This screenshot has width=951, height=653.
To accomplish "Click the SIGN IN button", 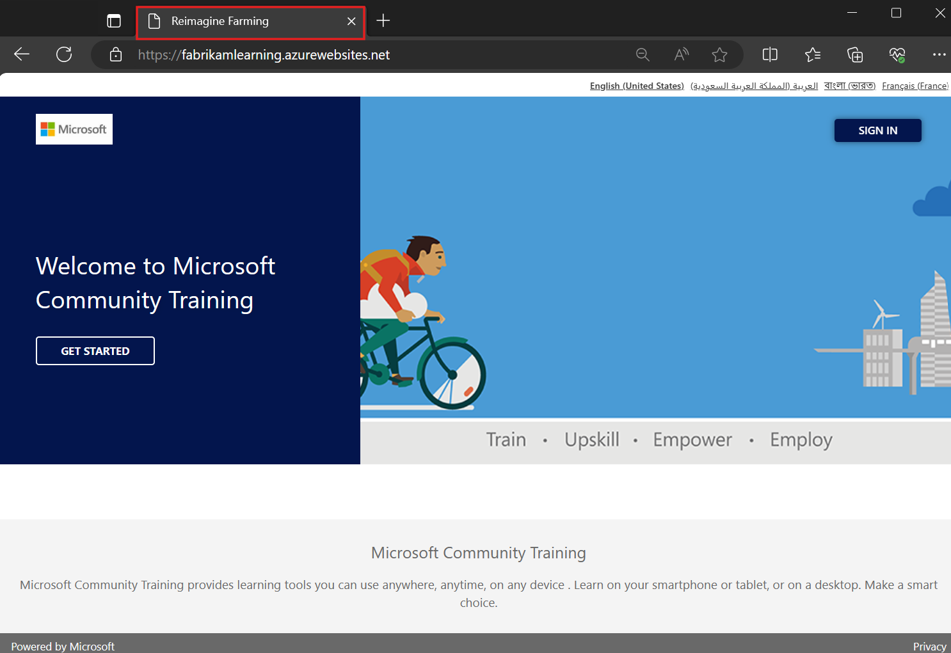I will (x=877, y=130).
